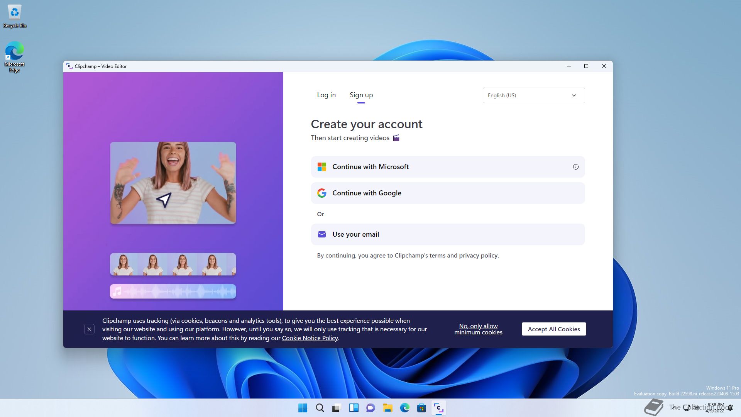741x417 pixels.
Task: Open the taskbar clock and date
Action: tap(715, 408)
